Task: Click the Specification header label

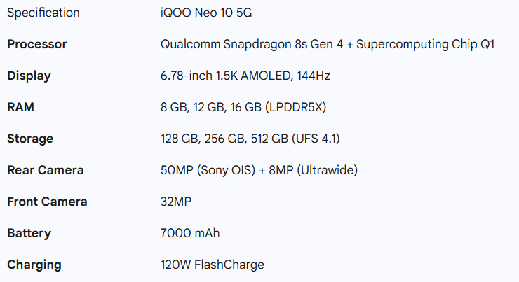Action: point(43,13)
